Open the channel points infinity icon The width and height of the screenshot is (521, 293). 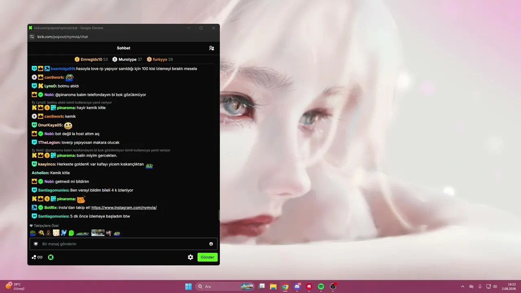pos(37,257)
